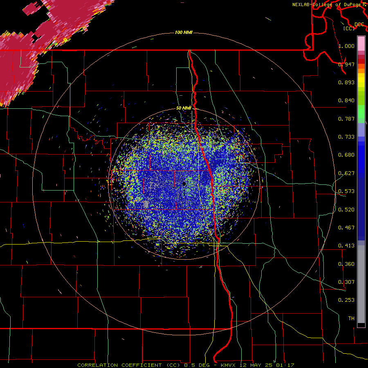Click the DCC label above color bar
This screenshot has height=368, width=368.
pyautogui.click(x=359, y=25)
